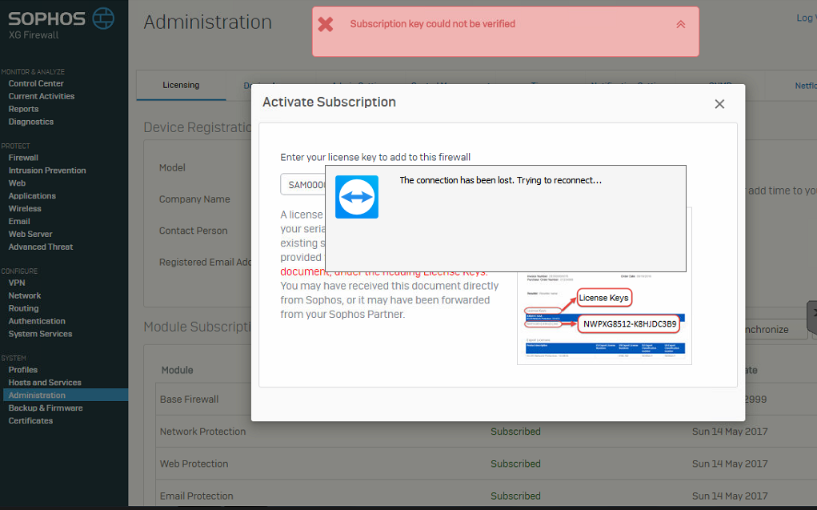Viewport: 817px width, 510px height.
Task: Open Certificates in sidebar
Action: tap(30, 420)
